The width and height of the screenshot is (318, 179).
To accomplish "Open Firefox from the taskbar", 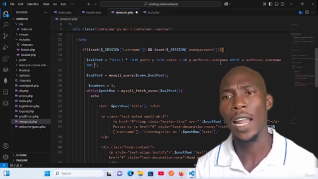I will (x=181, y=174).
